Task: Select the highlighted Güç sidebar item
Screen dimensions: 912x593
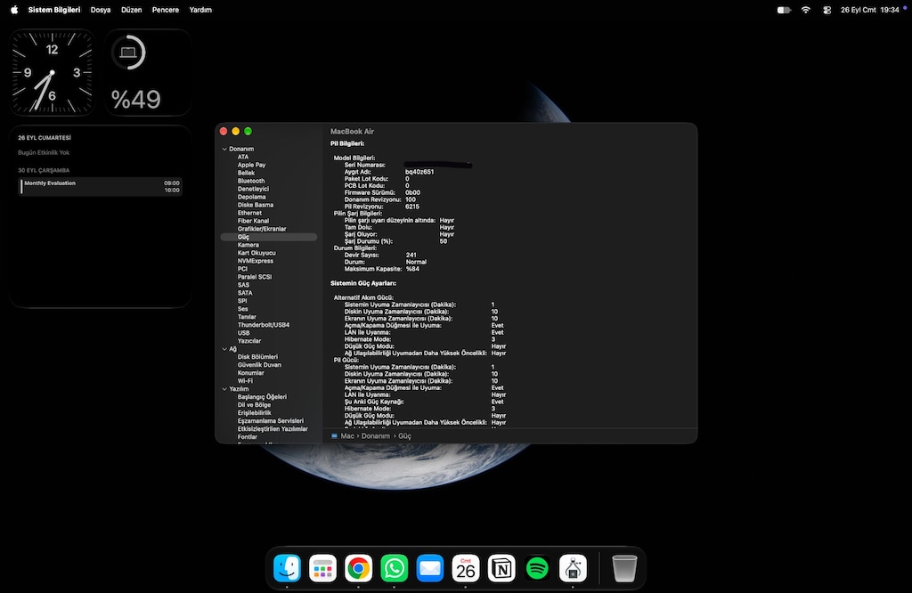Action: (269, 237)
